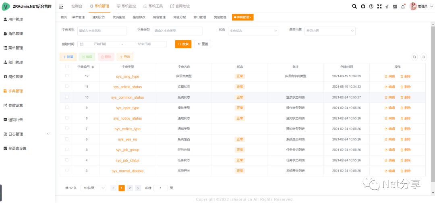Click the ZRAdmin.NET logo icon
This screenshot has width=435, height=203.
point(6,6)
